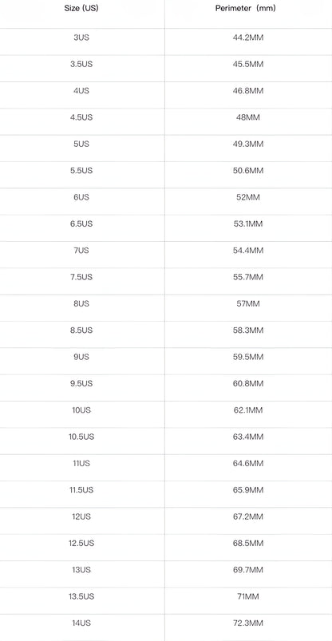Screen dimensions: 332x641
Task: Select the 3US size cell
Action: coord(81,38)
